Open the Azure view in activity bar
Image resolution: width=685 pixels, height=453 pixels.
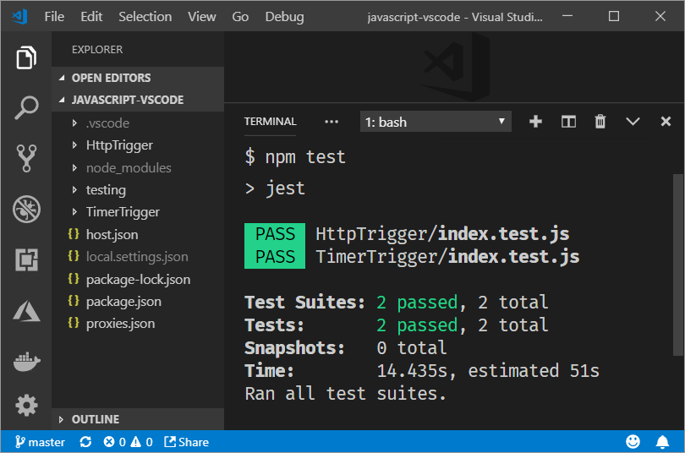click(x=26, y=310)
